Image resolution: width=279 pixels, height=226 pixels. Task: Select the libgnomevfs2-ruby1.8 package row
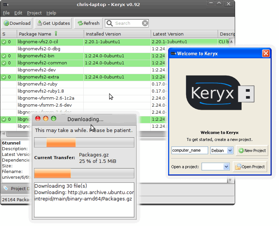(x=84, y=91)
